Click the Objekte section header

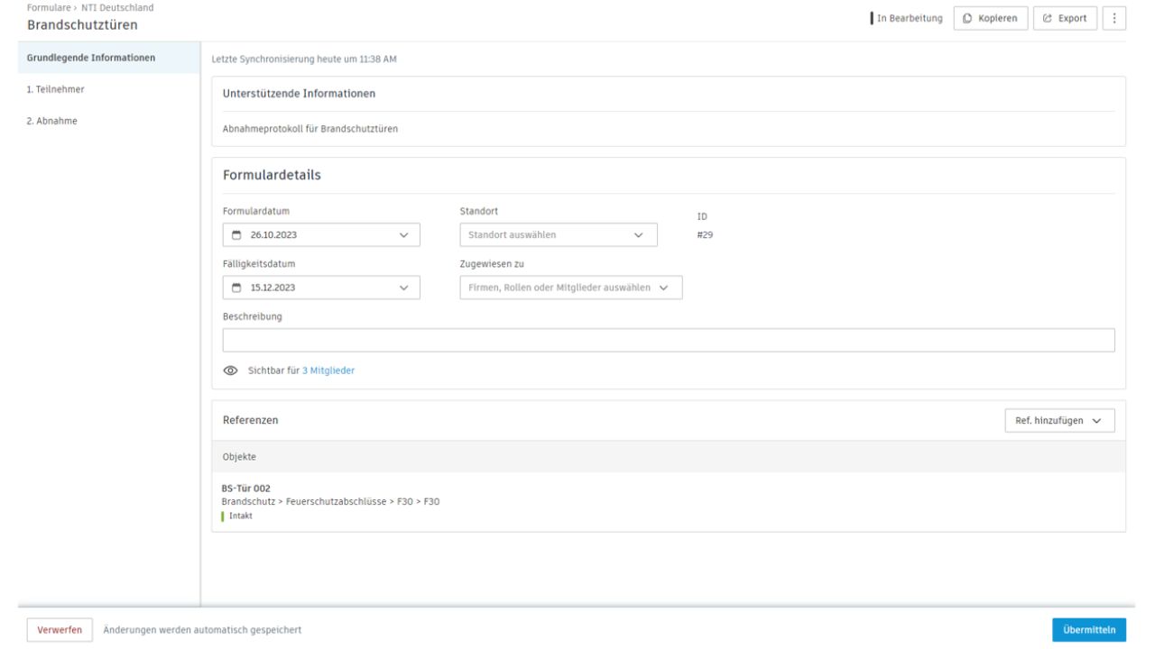tap(669, 456)
